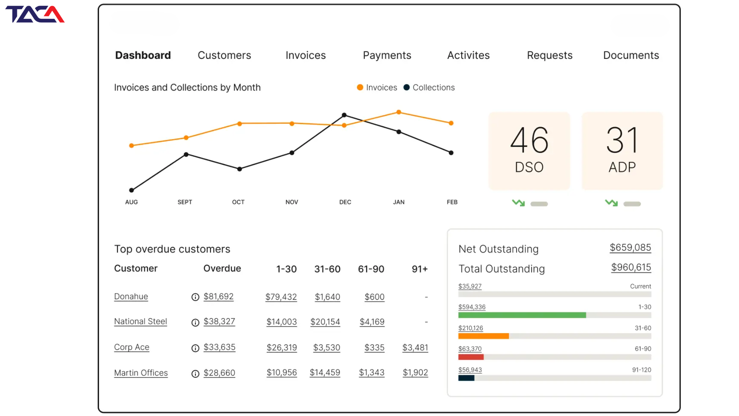Toggle the Invoices series in chart legend
This screenshot has width=739, height=416.
[x=377, y=87]
